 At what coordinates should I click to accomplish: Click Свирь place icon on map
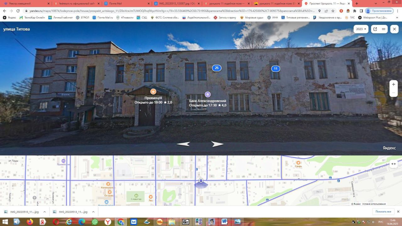pos(298,163)
